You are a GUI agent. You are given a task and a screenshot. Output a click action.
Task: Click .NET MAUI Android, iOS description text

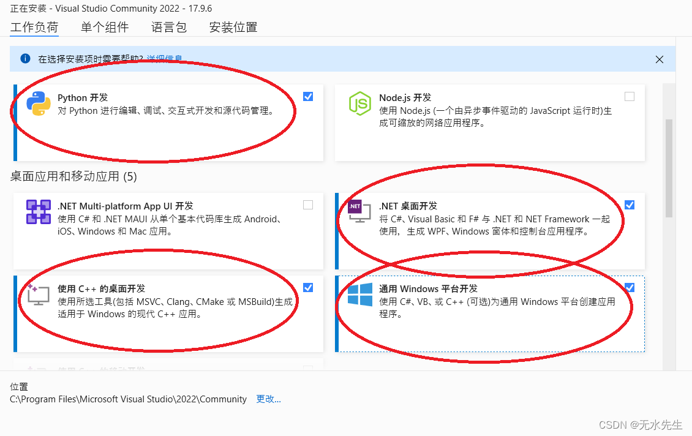click(x=170, y=225)
